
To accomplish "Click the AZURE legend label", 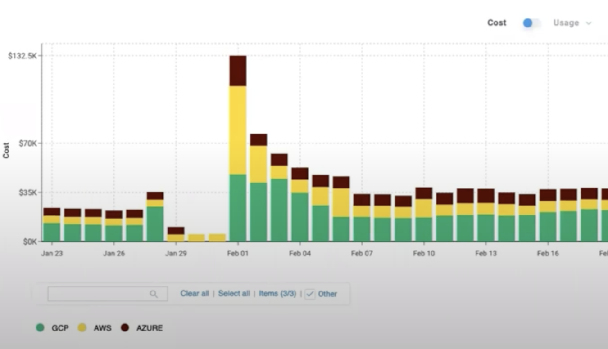I will pos(150,328).
